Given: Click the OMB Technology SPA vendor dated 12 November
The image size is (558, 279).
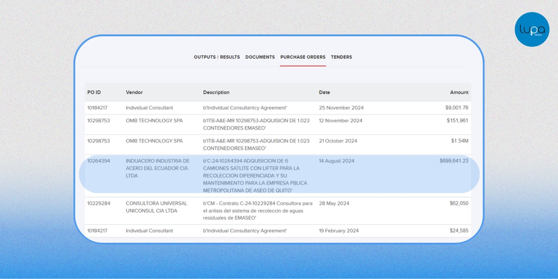Looking at the screenshot, I should pos(154,121).
